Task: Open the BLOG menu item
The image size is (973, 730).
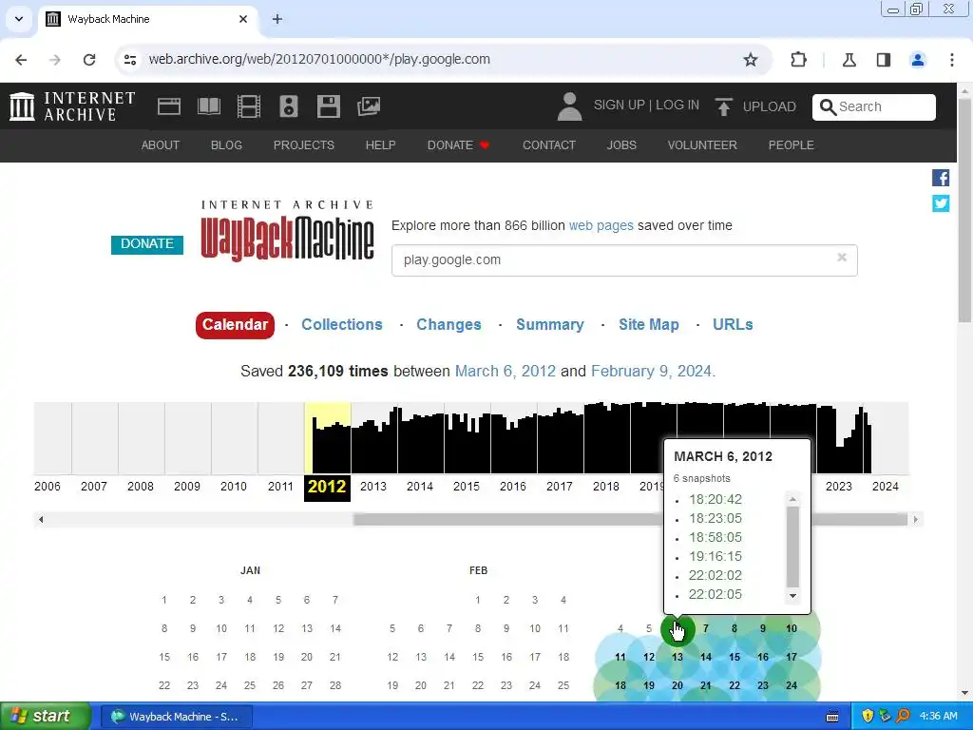Action: point(226,145)
